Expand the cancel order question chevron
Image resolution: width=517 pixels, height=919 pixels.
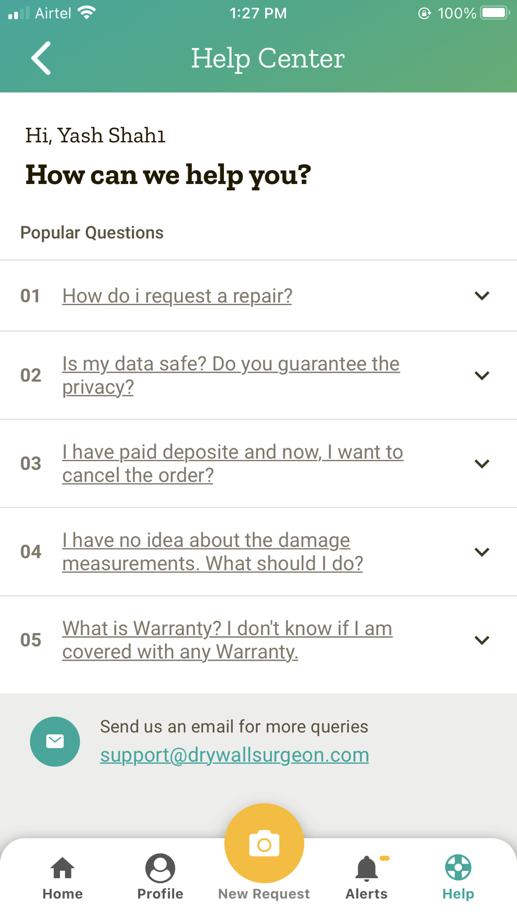coord(482,464)
